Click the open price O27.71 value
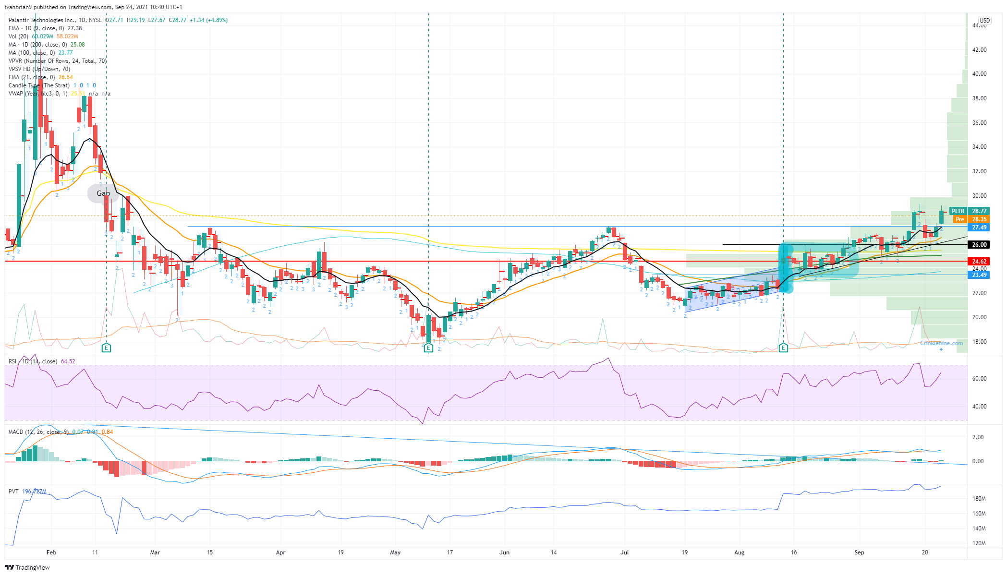The image size is (1007, 576). pos(114,20)
